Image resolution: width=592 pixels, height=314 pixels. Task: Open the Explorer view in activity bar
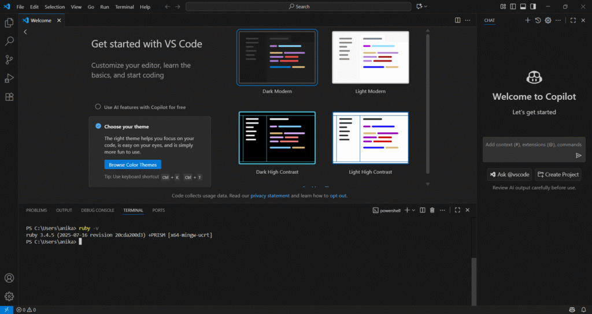(x=9, y=23)
